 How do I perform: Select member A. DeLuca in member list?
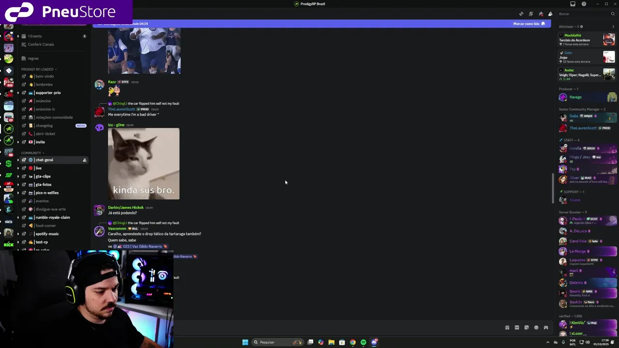(588, 231)
